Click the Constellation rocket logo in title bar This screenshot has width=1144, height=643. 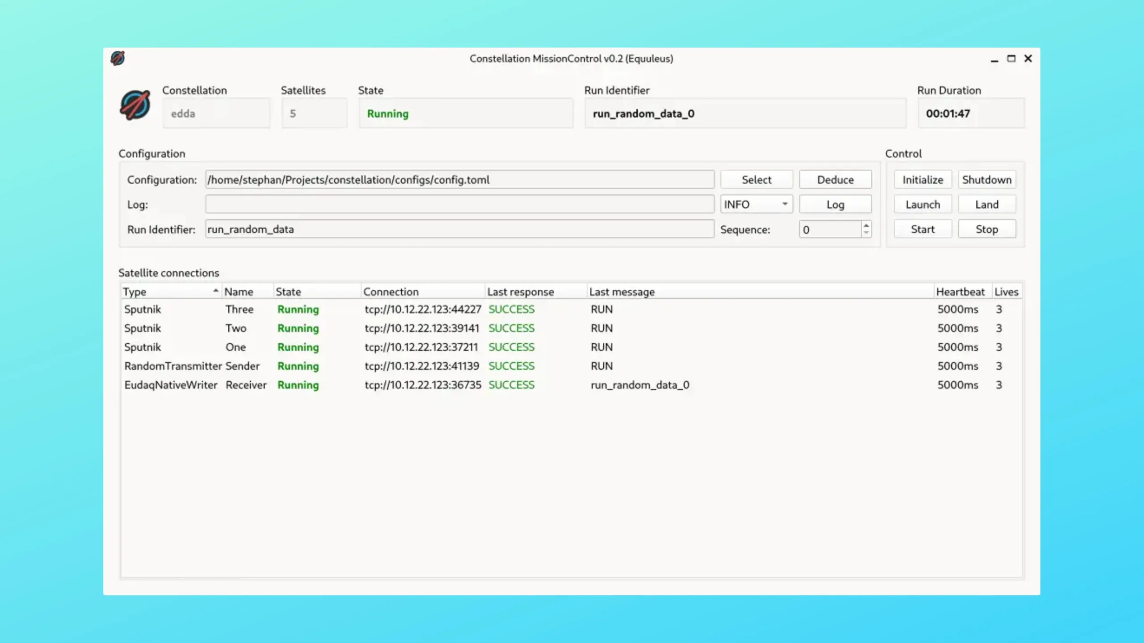pos(118,58)
